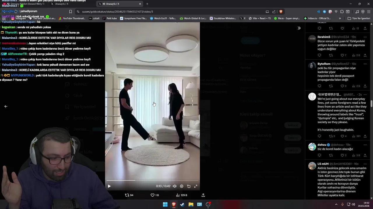Like the main tweet with 1 B likes

point(154,195)
